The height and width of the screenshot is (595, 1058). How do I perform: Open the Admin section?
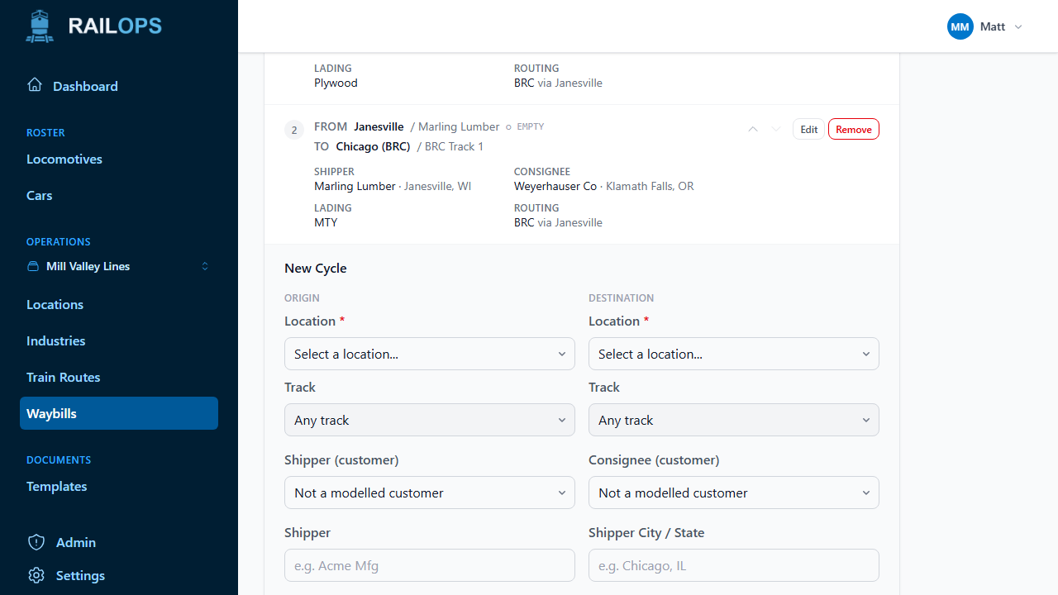pyautogui.click(x=119, y=542)
